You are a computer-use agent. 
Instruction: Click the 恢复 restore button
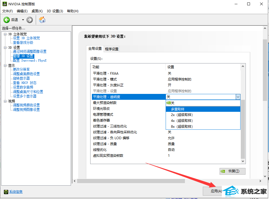[x=232, y=171]
